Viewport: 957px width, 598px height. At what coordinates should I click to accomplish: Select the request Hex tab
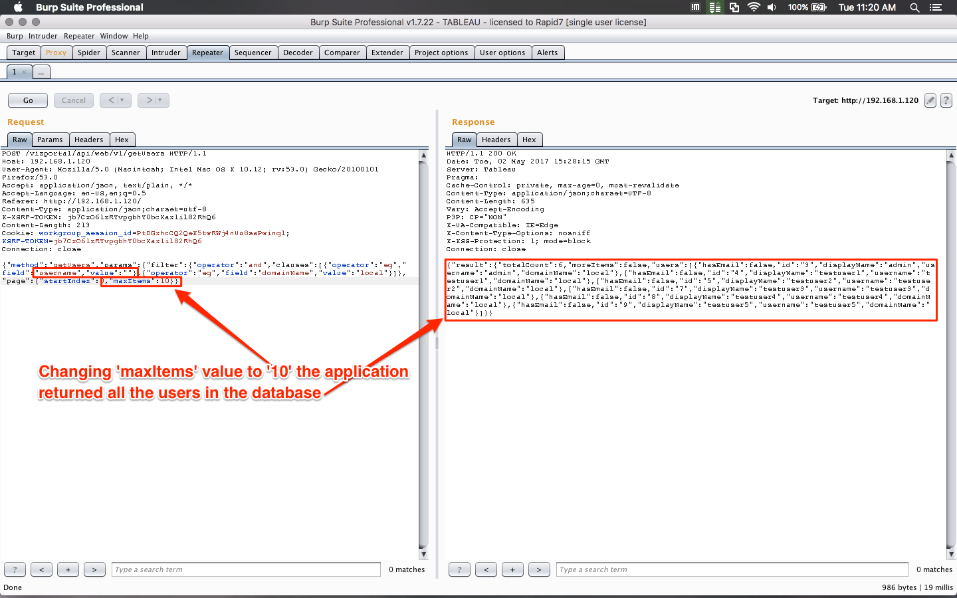pos(122,140)
